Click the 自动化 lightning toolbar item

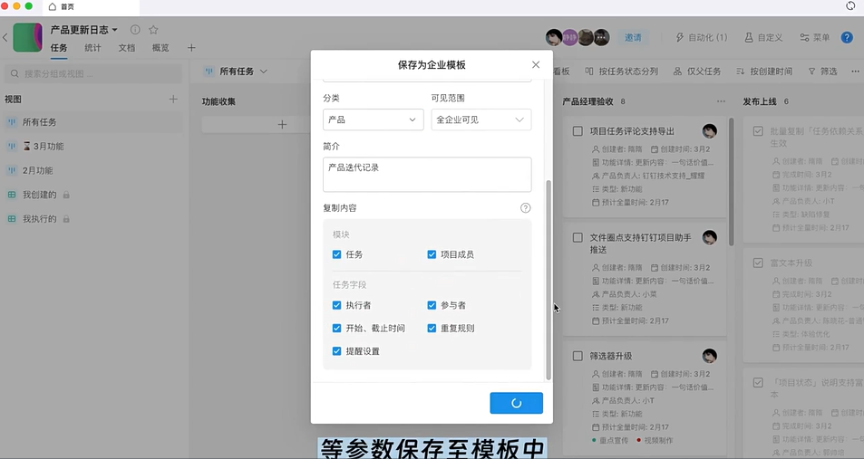click(702, 38)
